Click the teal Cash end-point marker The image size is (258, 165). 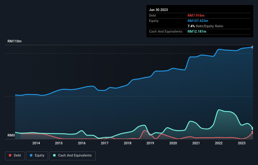tap(253, 128)
